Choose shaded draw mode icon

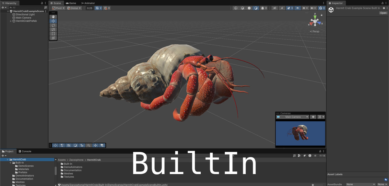[x=256, y=8]
